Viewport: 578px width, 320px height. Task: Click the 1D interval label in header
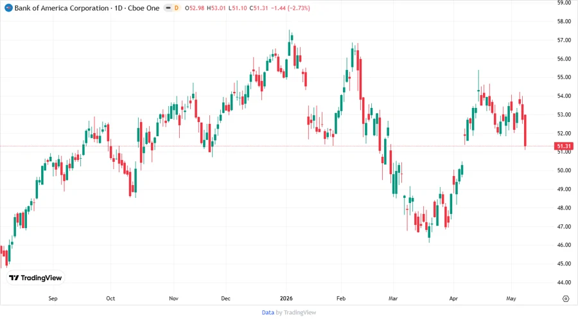pyautogui.click(x=118, y=8)
